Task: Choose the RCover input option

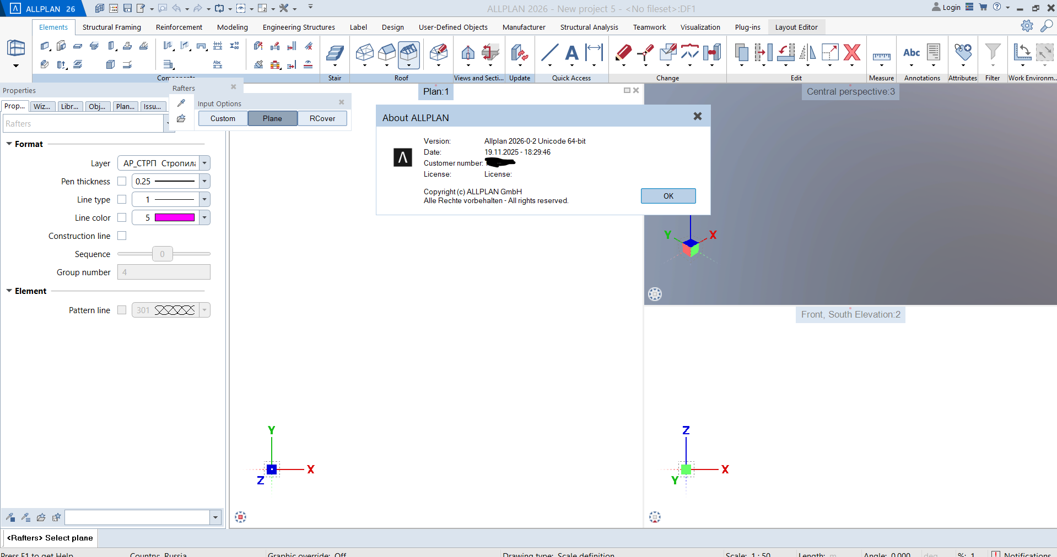Action: [322, 118]
